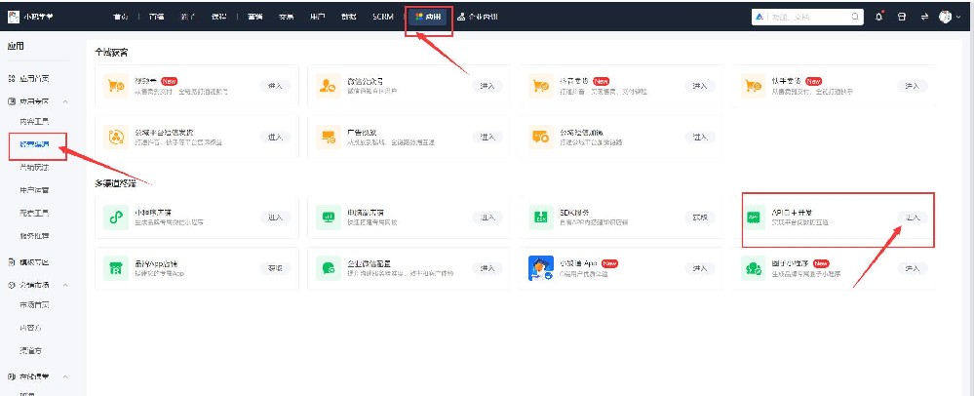Open 应用首页 in the sidebar
Screen dimensions: 974x396
(x=34, y=79)
